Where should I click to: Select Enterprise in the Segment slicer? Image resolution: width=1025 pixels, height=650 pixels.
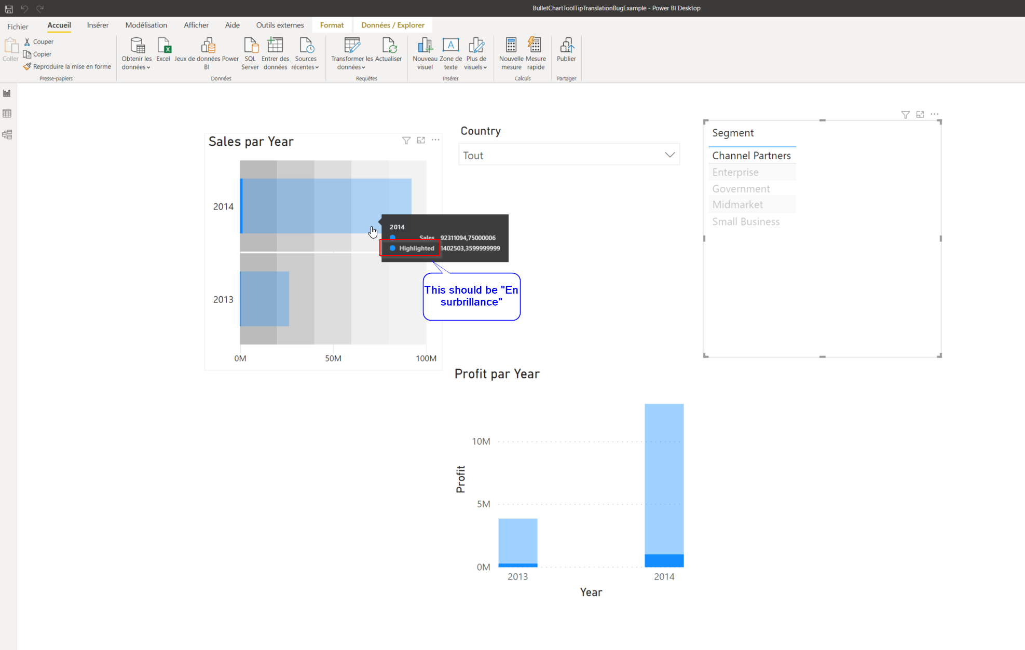pos(735,172)
